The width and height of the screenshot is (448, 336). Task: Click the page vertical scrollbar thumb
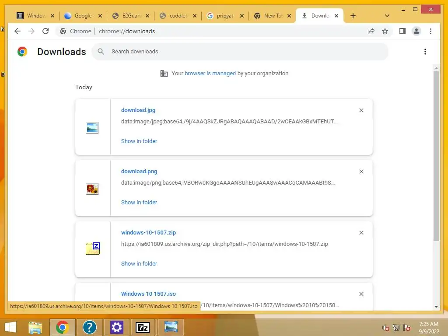point(436,156)
